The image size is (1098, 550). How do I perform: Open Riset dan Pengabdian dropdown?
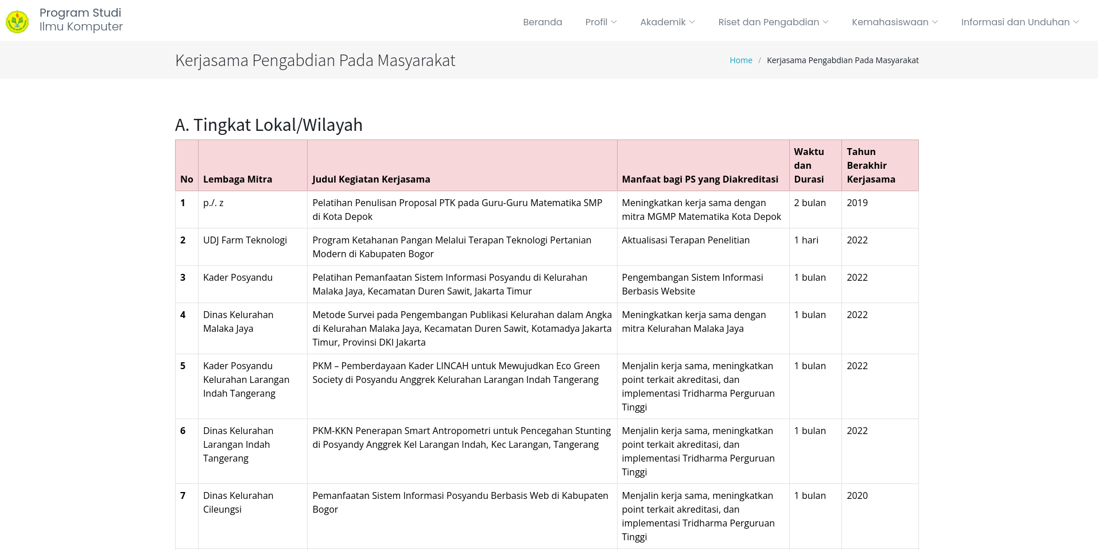pyautogui.click(x=773, y=22)
